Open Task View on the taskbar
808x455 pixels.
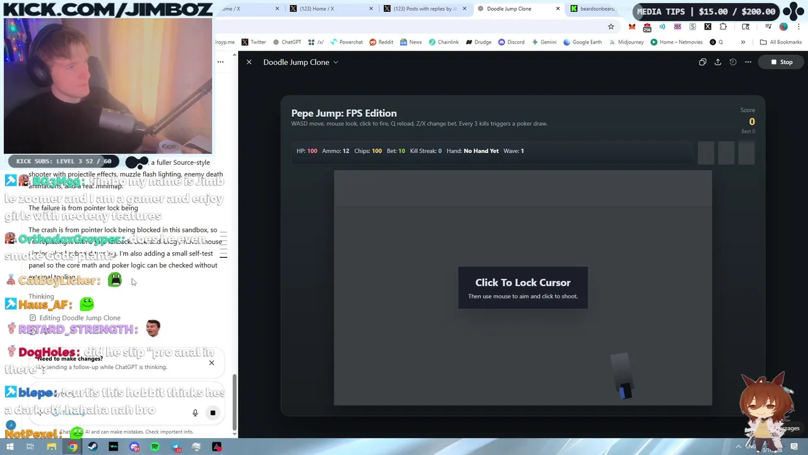(x=30, y=447)
